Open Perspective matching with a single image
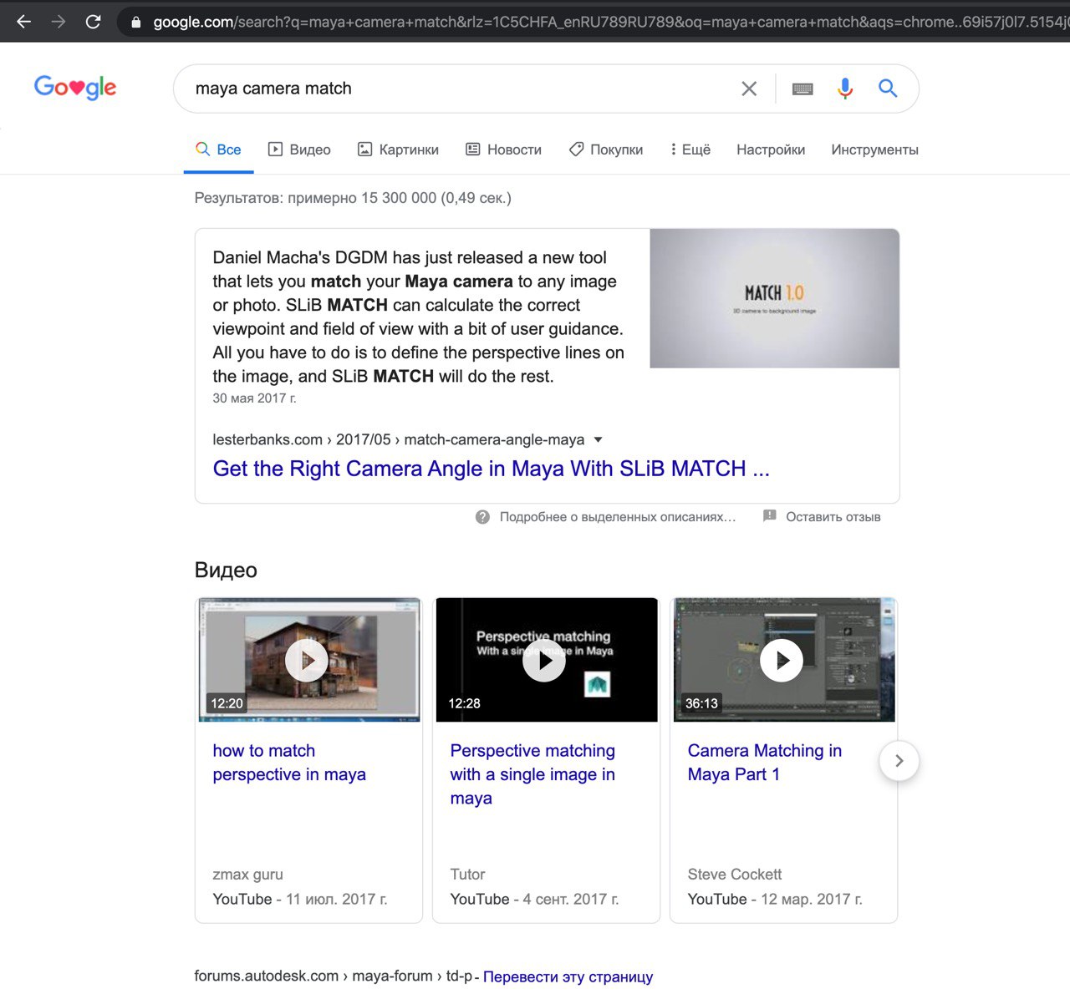The height and width of the screenshot is (994, 1070). (532, 774)
